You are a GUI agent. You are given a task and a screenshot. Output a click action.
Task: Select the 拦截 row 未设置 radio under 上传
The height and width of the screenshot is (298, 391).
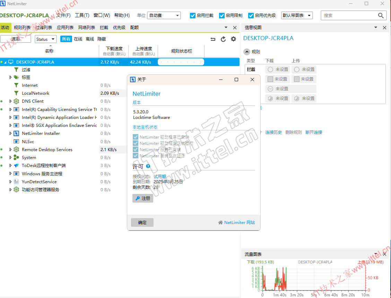(296, 69)
